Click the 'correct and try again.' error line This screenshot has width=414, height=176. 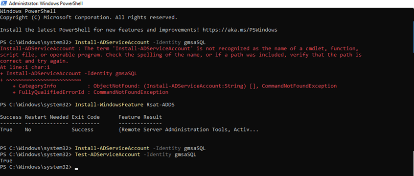coord(34,61)
